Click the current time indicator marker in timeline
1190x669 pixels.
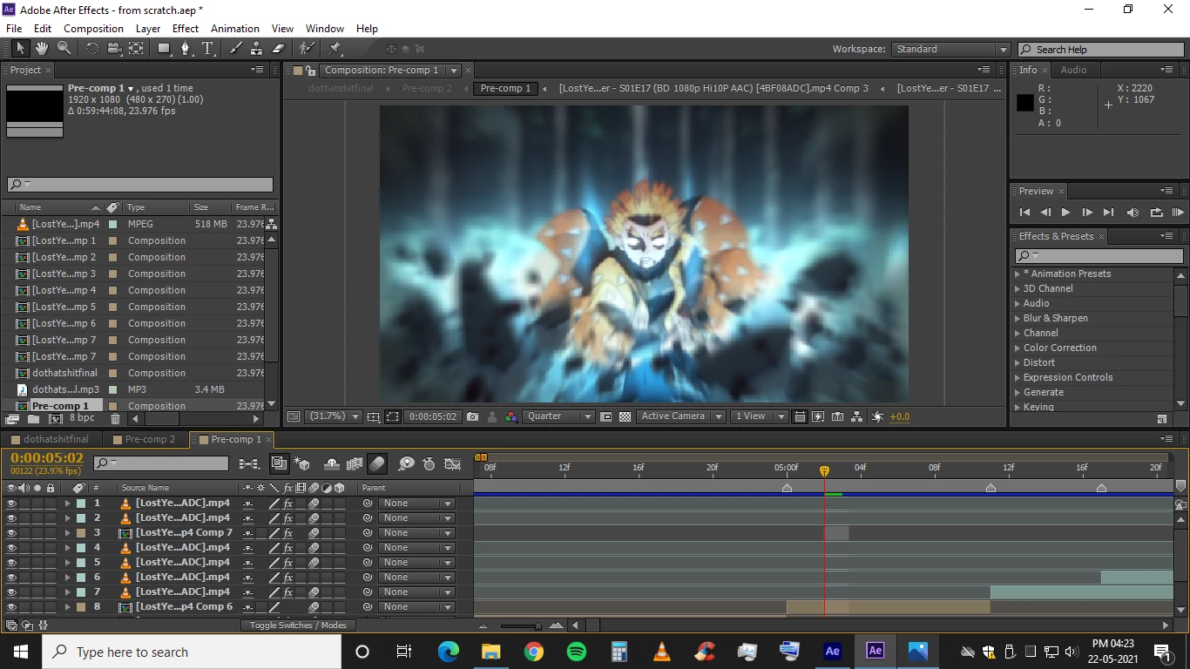824,470
